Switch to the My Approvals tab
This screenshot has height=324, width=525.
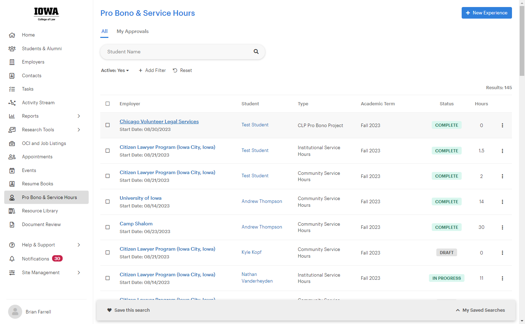[x=133, y=31]
